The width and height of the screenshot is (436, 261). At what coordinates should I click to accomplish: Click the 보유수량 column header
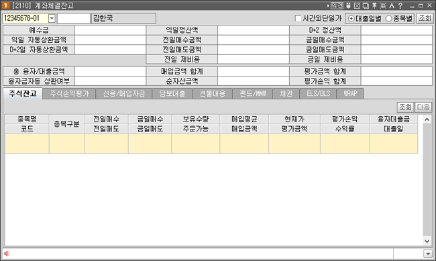pyautogui.click(x=195, y=119)
